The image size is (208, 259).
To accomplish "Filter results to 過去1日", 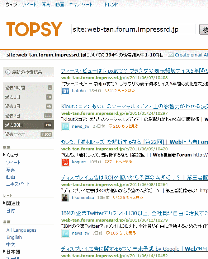I will point(28,97).
